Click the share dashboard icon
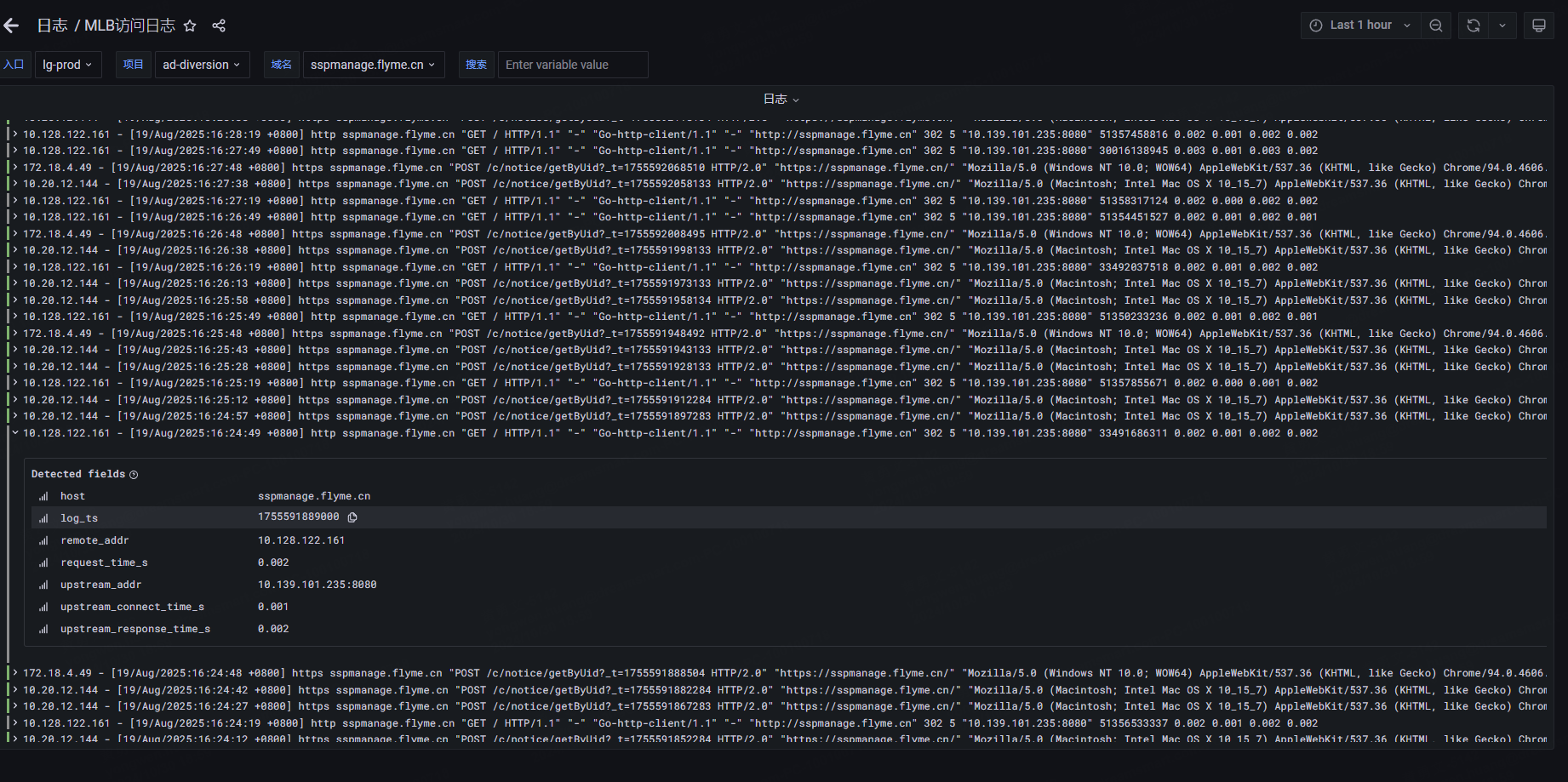 [219, 26]
